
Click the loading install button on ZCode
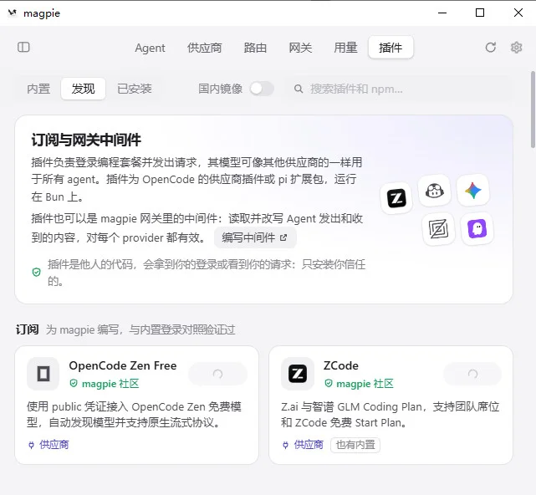click(x=472, y=374)
